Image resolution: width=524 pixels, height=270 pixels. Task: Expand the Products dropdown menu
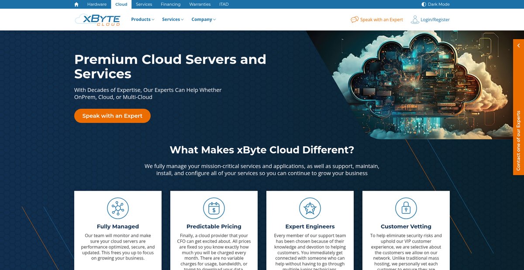(143, 20)
